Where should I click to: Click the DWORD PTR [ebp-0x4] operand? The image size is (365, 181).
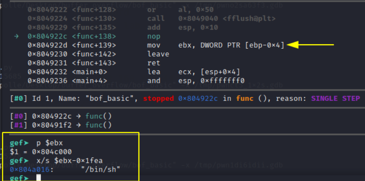coord(242,45)
